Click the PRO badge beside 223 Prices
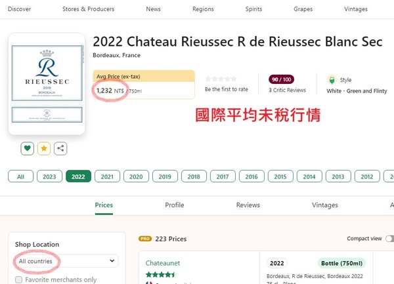394x284 pixels. [x=145, y=239]
